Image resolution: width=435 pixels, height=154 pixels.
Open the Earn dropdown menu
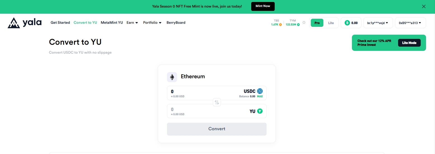coord(132,23)
